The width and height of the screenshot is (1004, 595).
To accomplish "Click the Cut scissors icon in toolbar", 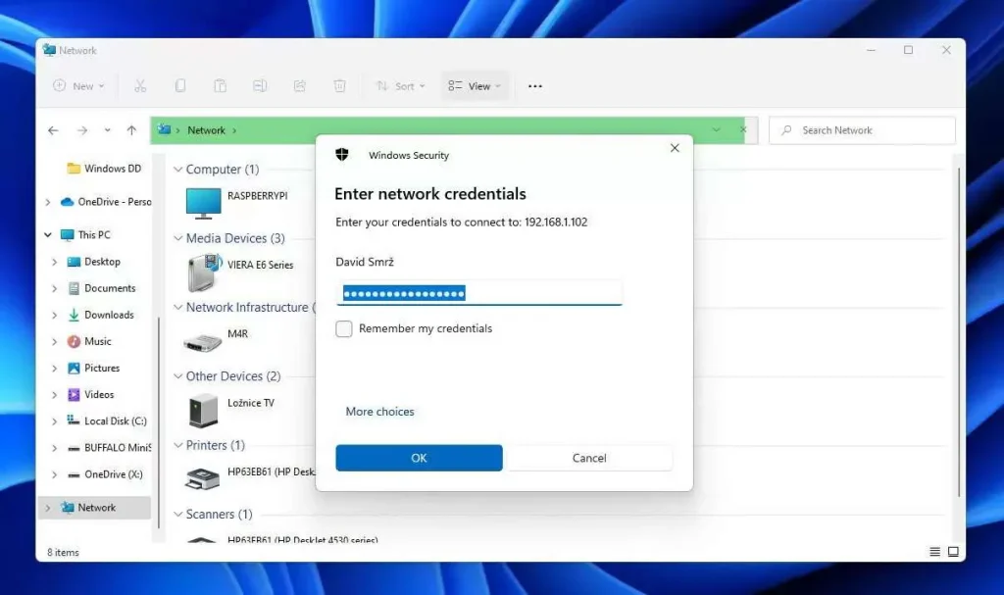I will tap(140, 86).
